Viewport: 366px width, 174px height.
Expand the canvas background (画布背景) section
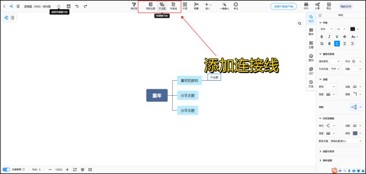(326, 160)
